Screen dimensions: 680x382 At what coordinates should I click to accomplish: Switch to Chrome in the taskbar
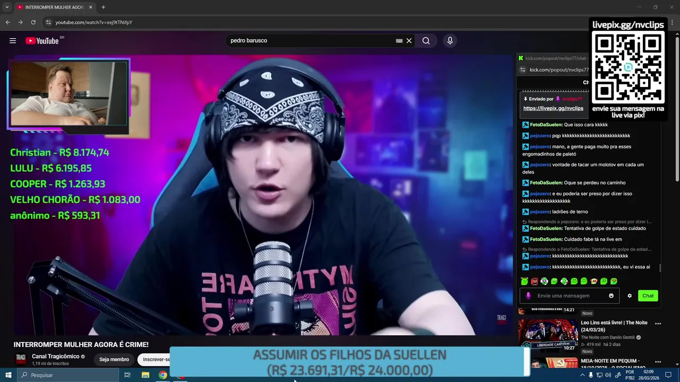pos(163,375)
